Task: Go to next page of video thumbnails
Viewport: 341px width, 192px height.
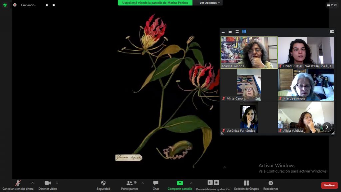Action: pos(327,127)
